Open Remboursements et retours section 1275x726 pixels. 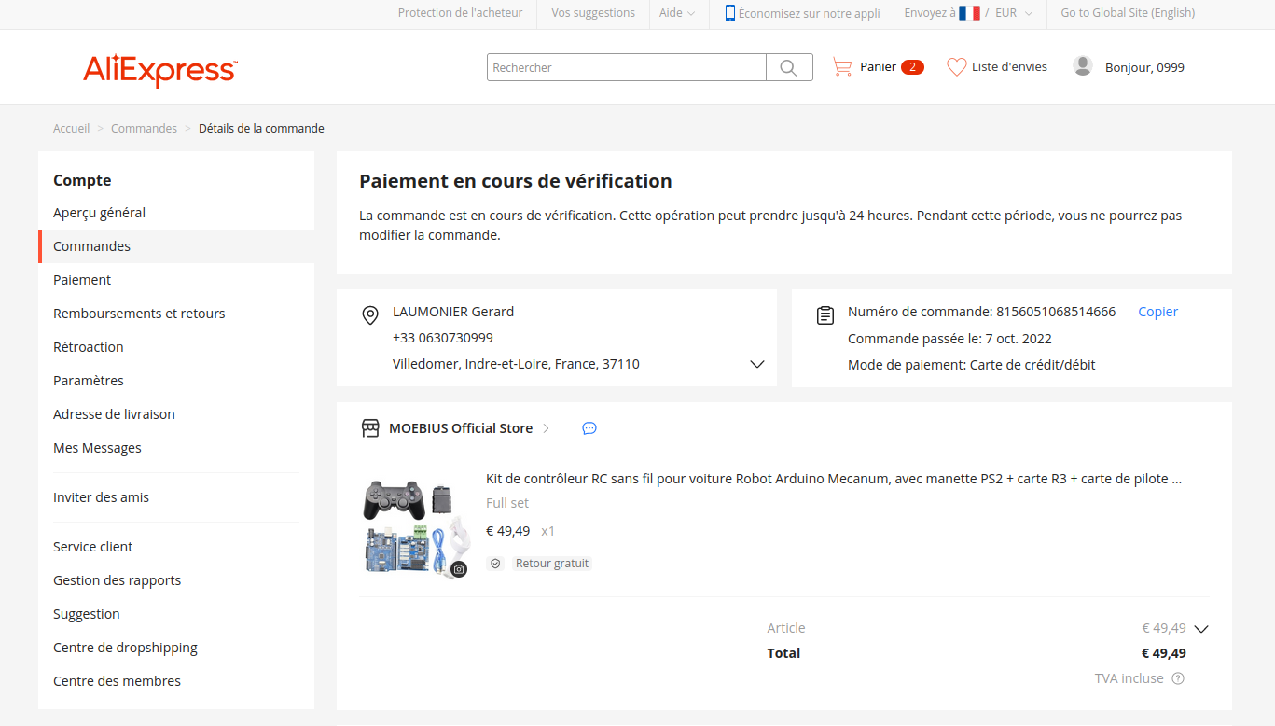pyautogui.click(x=139, y=314)
